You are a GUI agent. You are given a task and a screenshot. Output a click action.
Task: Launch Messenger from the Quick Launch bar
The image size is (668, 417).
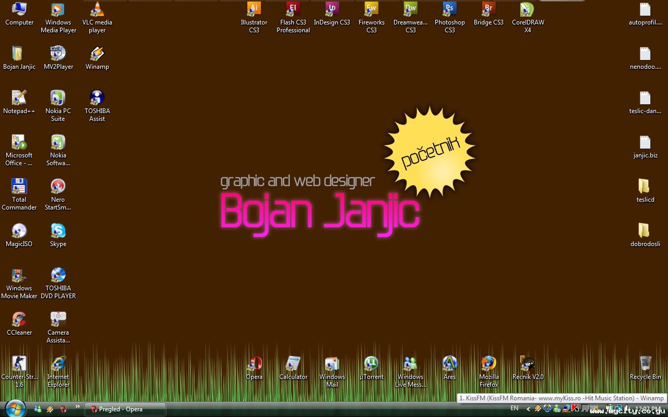[38, 409]
